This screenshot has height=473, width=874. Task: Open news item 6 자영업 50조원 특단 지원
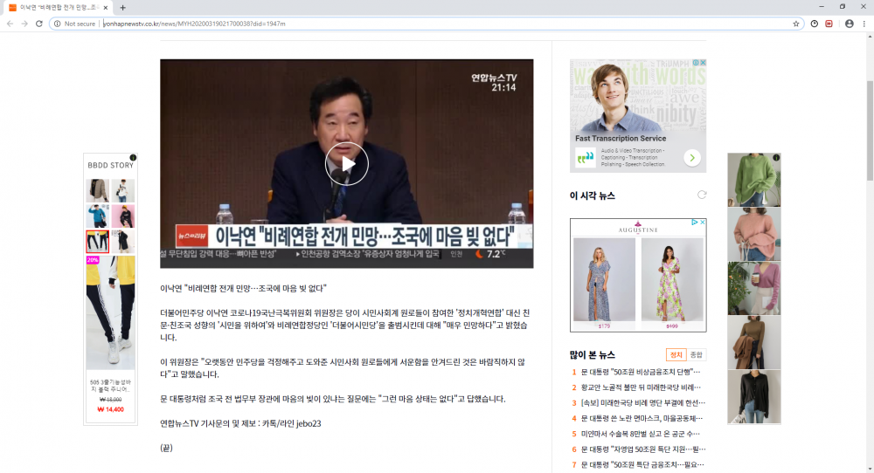(642, 449)
